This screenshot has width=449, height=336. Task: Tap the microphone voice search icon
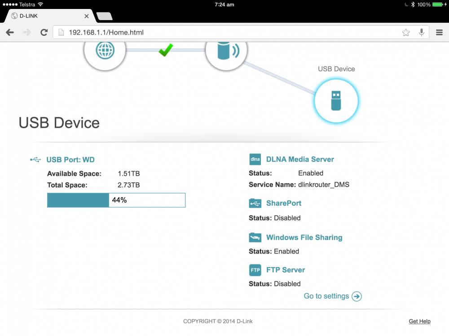(x=421, y=32)
